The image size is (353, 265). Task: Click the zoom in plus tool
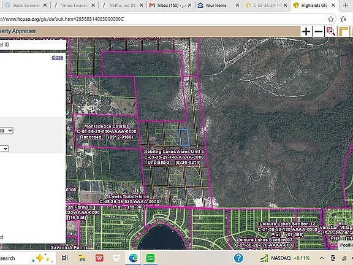pos(306,31)
